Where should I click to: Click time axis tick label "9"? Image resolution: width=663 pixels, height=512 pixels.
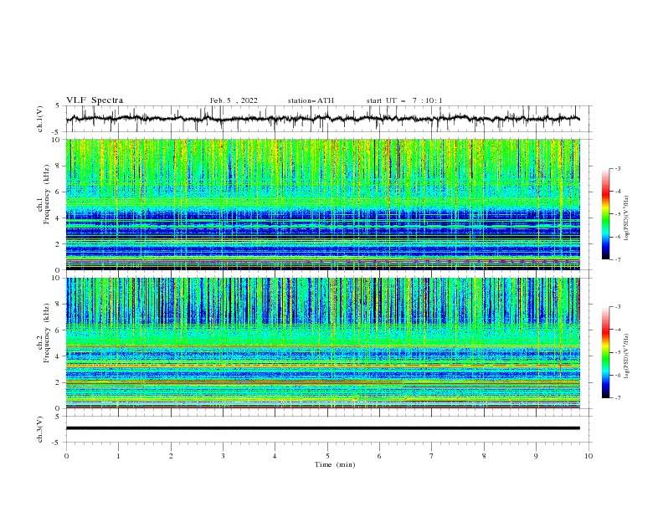coord(536,456)
